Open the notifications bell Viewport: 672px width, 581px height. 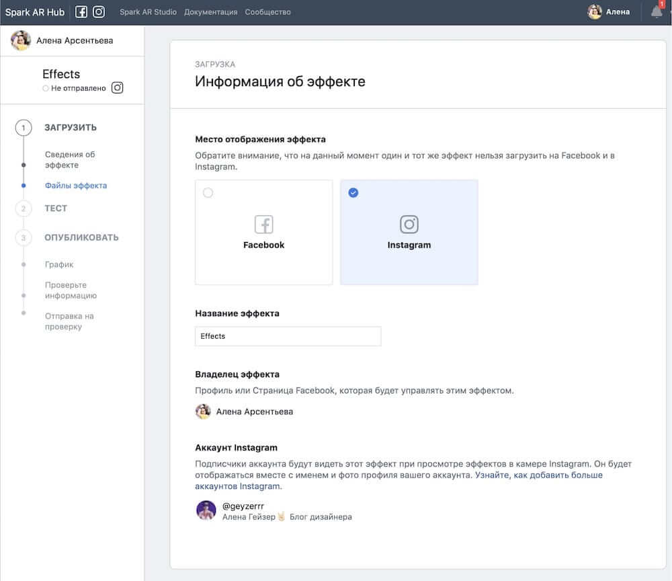[x=657, y=12]
